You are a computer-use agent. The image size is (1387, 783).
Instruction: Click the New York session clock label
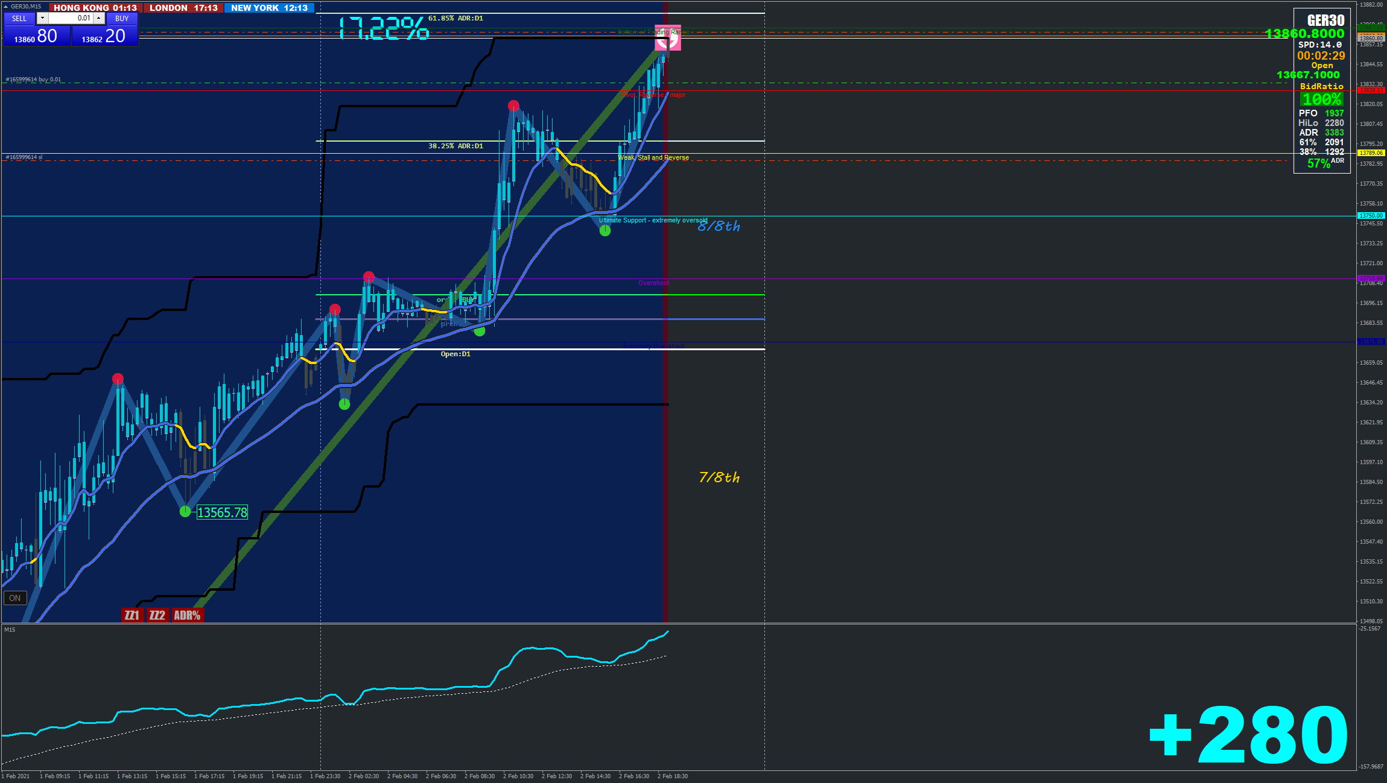(269, 8)
